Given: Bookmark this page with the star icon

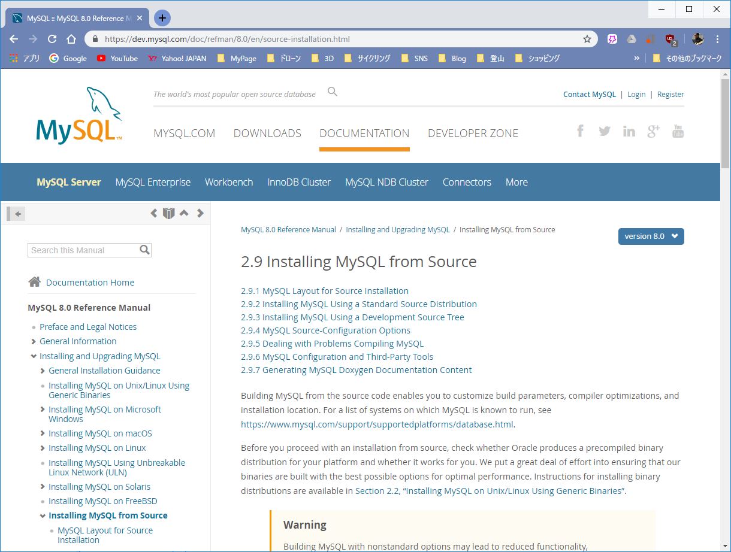Looking at the screenshot, I should coord(587,39).
